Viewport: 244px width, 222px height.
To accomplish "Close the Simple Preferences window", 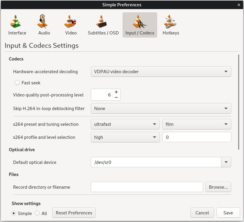I will pos(239,5).
